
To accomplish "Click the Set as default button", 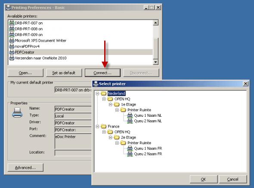I will point(64,73).
